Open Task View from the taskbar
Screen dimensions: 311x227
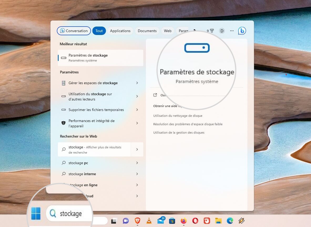pos(114,221)
